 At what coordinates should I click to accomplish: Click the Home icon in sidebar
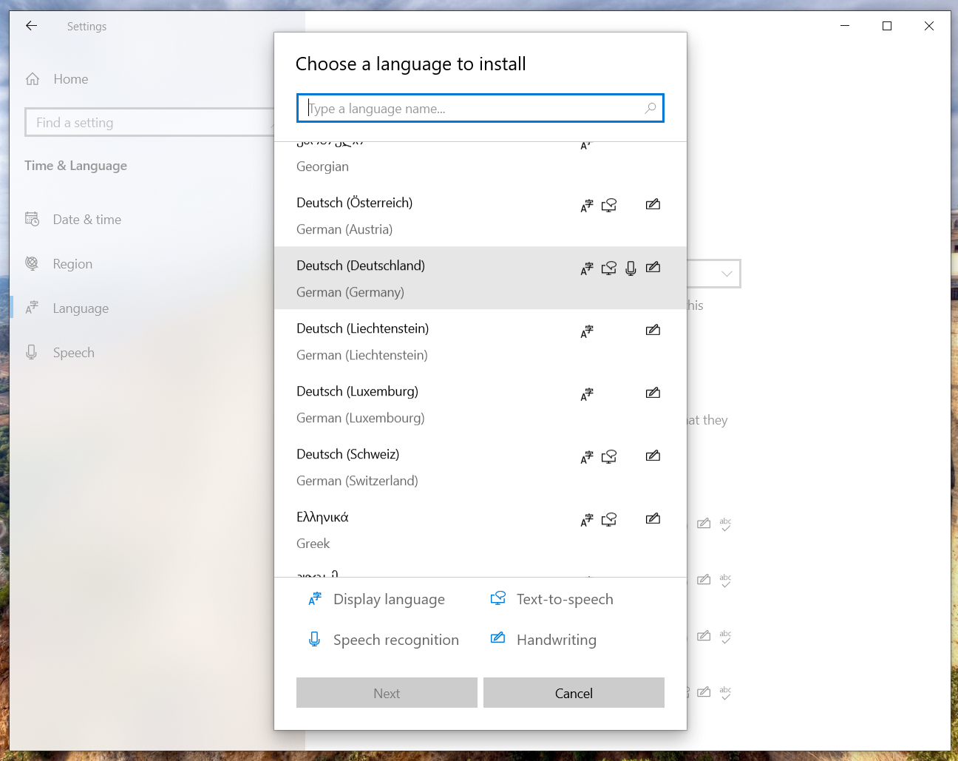(x=33, y=79)
